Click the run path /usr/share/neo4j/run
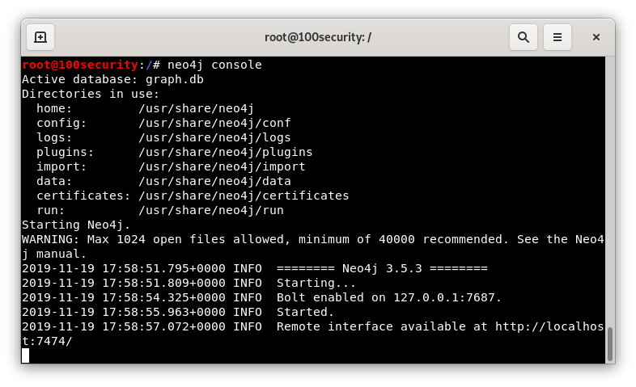 click(211, 211)
